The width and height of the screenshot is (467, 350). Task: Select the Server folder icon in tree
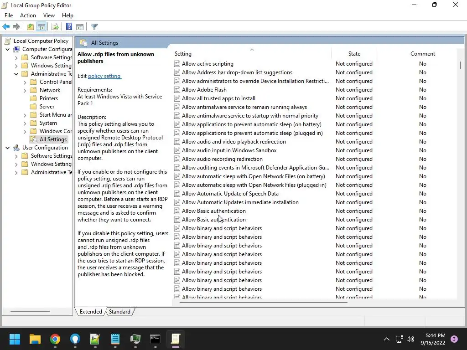click(34, 107)
